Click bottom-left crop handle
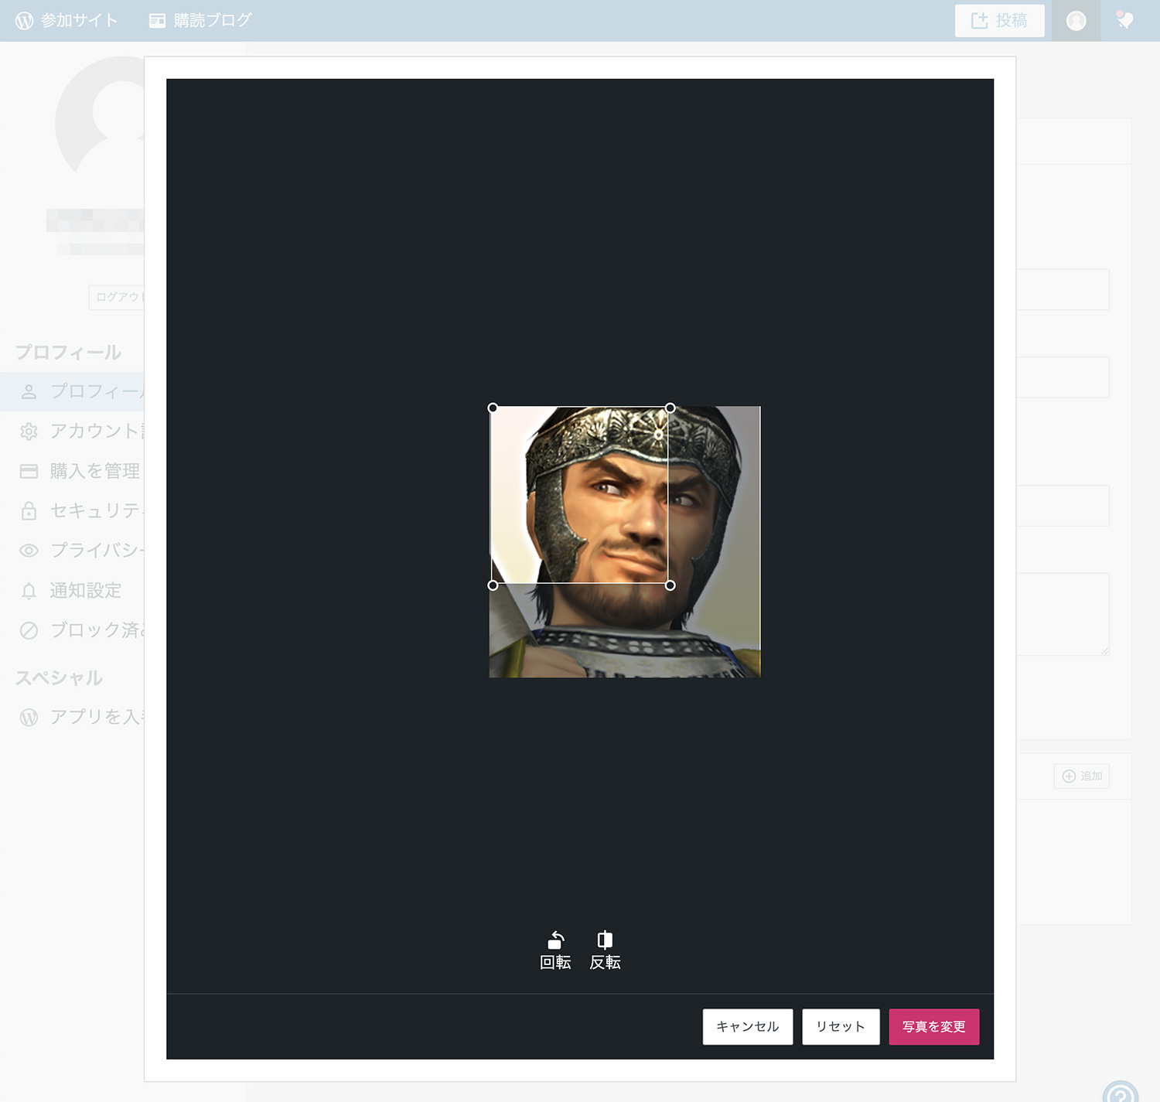1160x1102 pixels. pos(493,585)
